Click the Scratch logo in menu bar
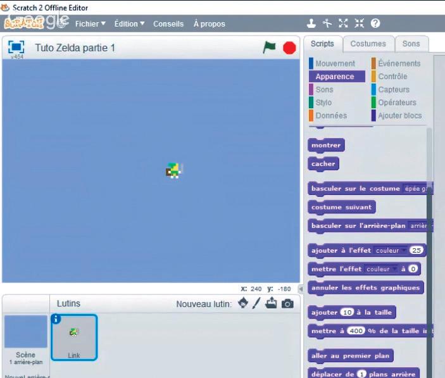Image resolution: width=445 pixels, height=378 pixels. click(24, 23)
